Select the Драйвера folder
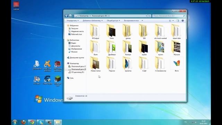The image size is (222, 125). [112, 48]
